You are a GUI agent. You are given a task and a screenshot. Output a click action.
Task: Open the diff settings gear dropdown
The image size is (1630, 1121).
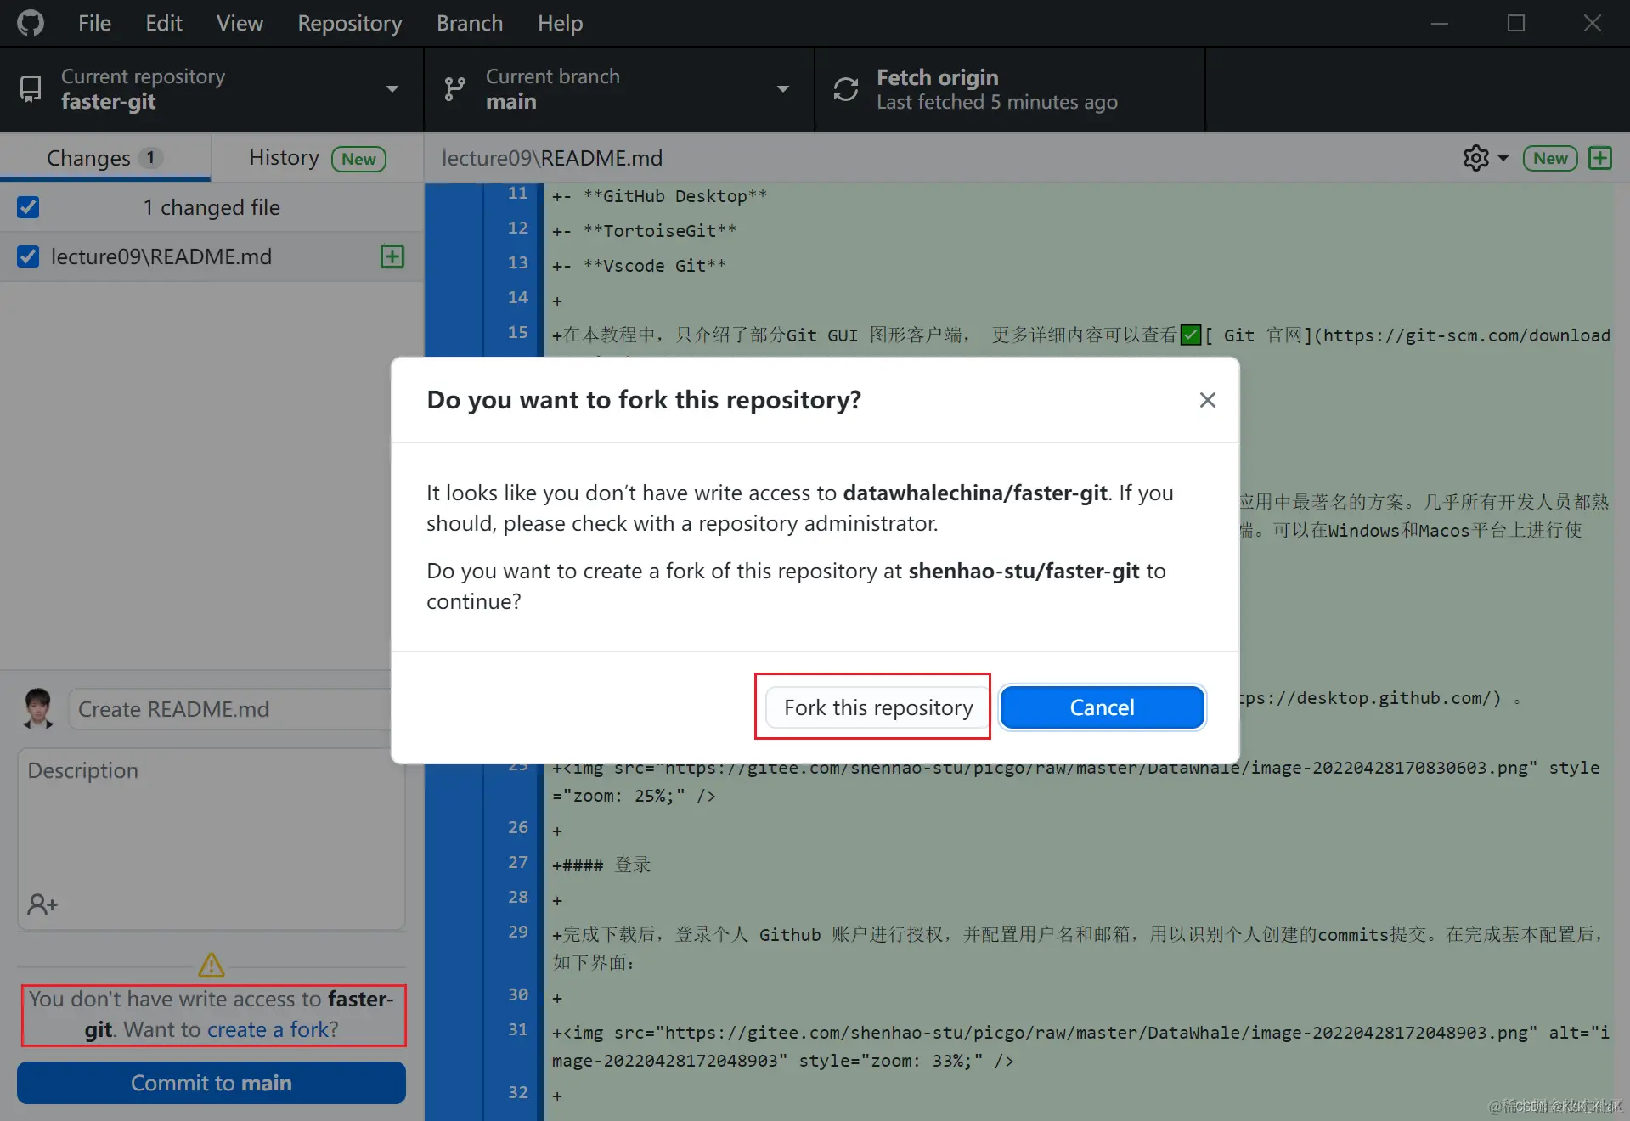click(1486, 158)
